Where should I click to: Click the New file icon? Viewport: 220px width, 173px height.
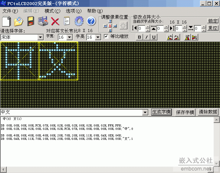click(x=6, y=21)
